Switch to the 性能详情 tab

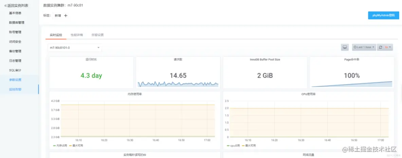pos(77,35)
